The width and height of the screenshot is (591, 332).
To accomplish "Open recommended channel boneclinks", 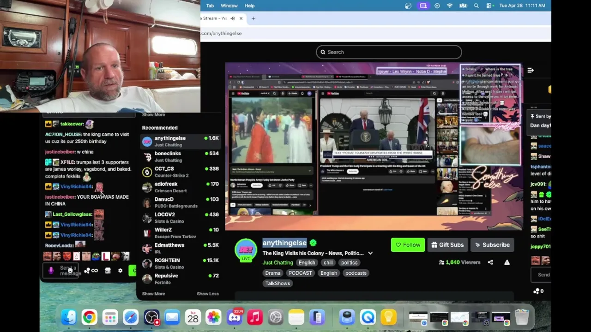I will pos(180,156).
